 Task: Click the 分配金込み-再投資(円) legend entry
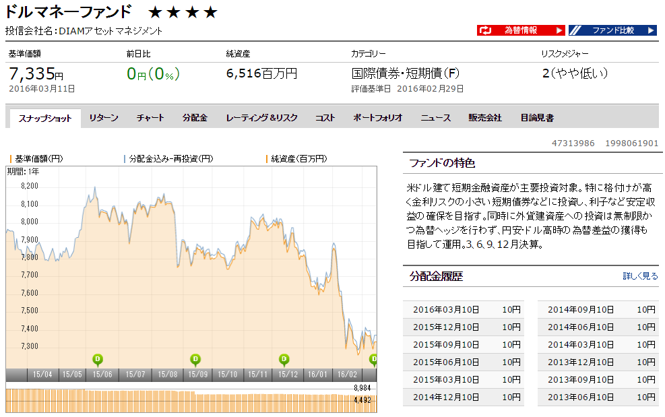pos(168,159)
